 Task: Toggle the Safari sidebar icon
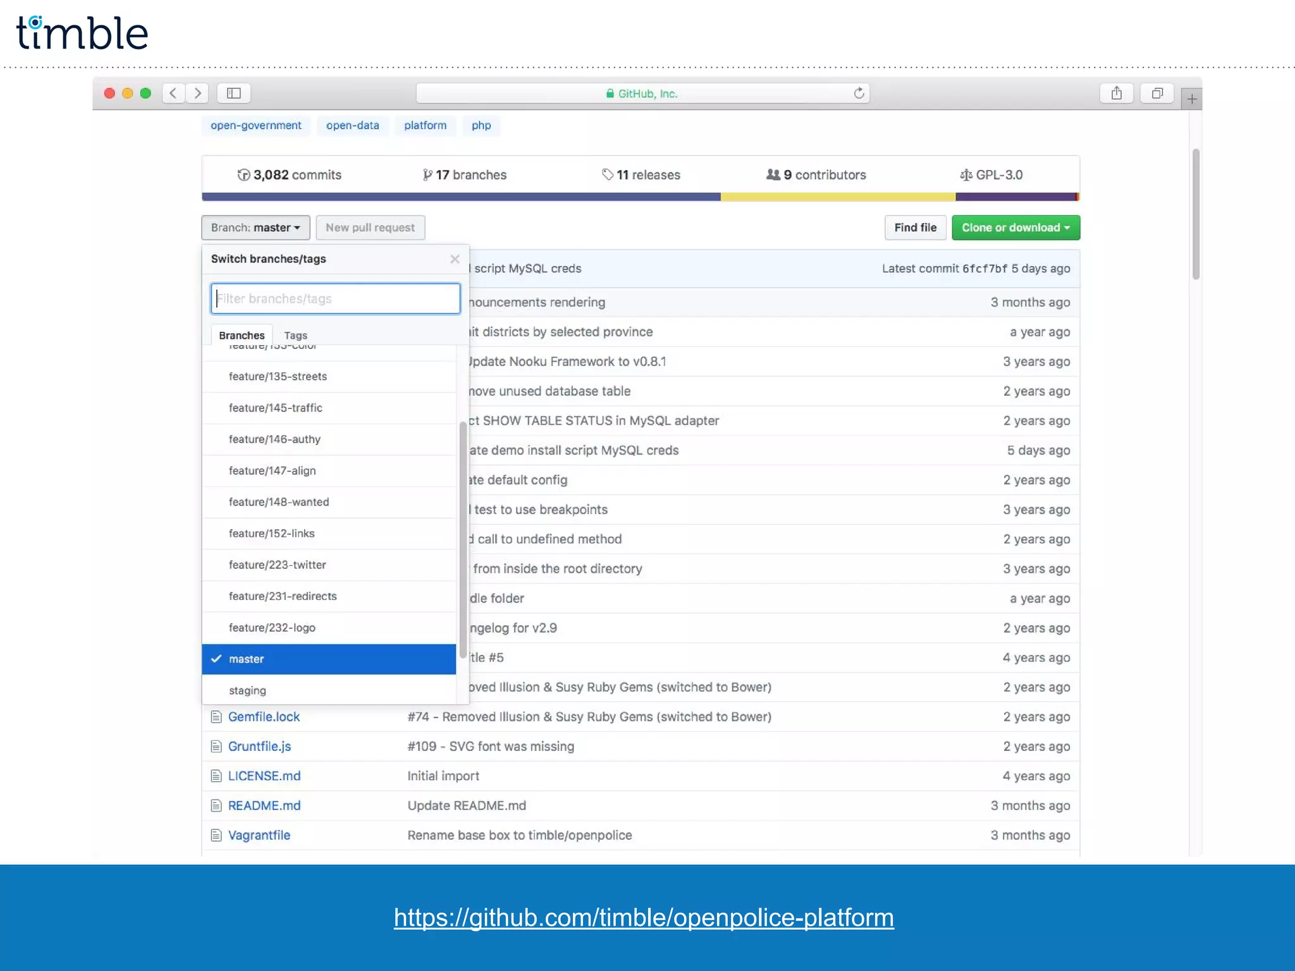point(234,94)
